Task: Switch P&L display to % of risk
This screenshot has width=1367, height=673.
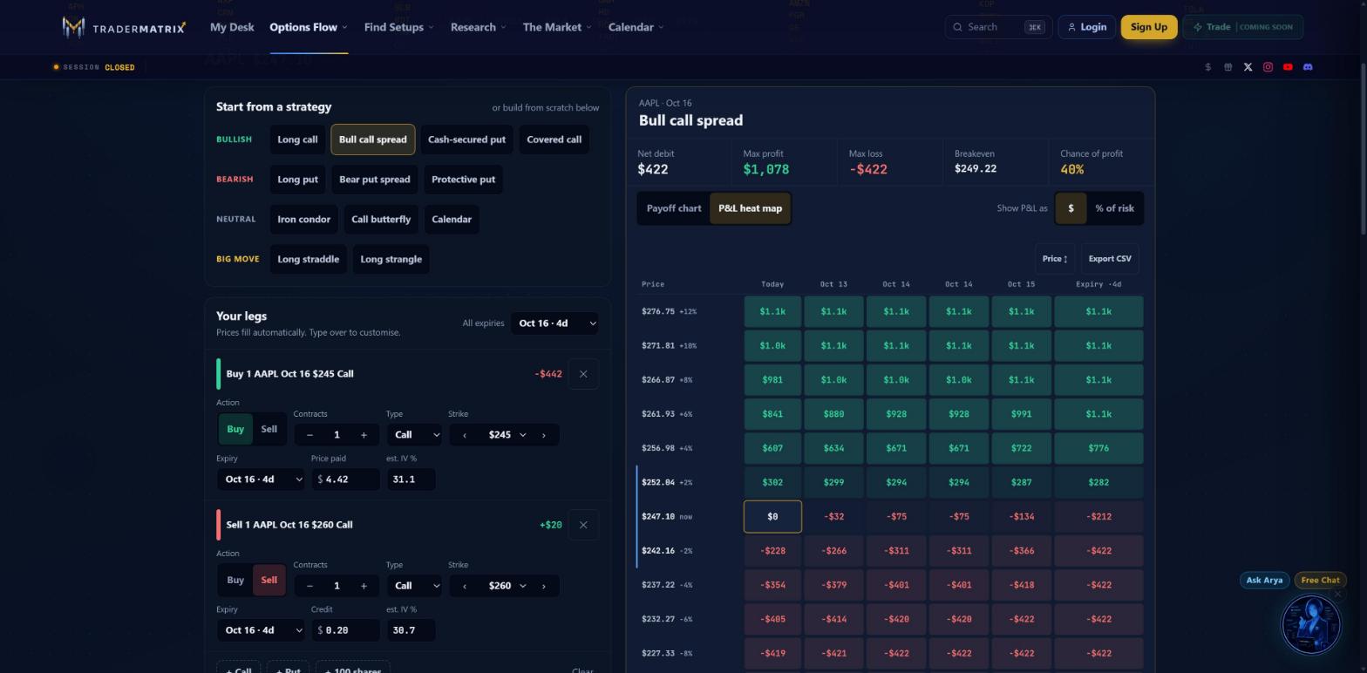Action: 1114,208
